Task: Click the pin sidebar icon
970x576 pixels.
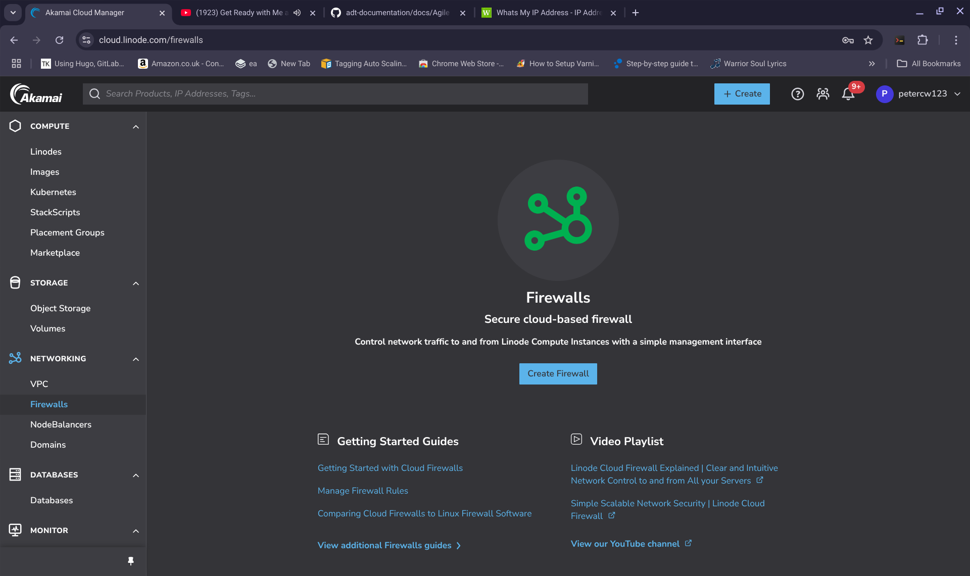Action: [131, 561]
